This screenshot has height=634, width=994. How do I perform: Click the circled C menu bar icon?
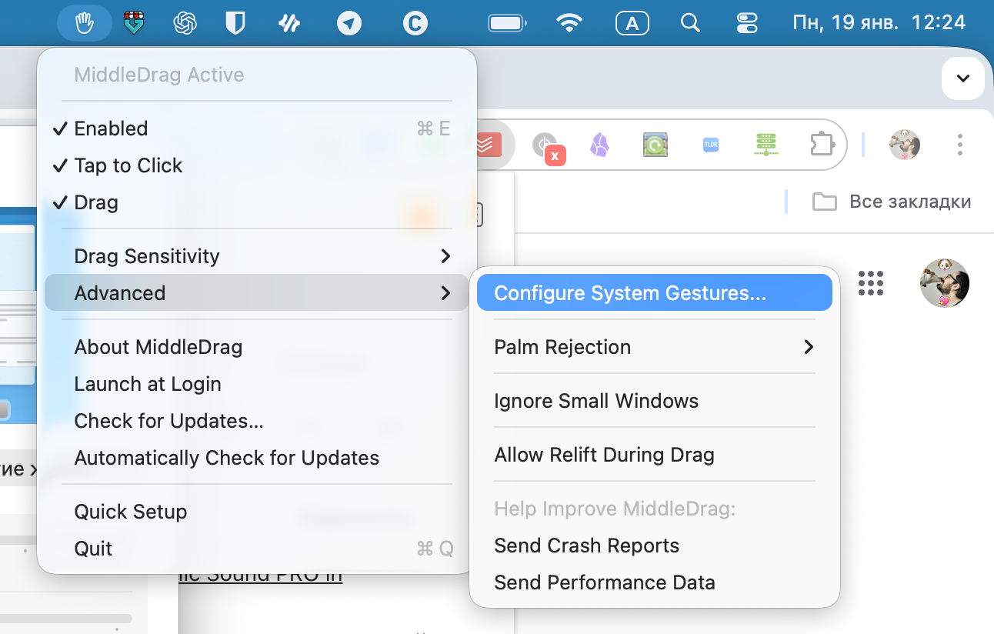tap(415, 23)
